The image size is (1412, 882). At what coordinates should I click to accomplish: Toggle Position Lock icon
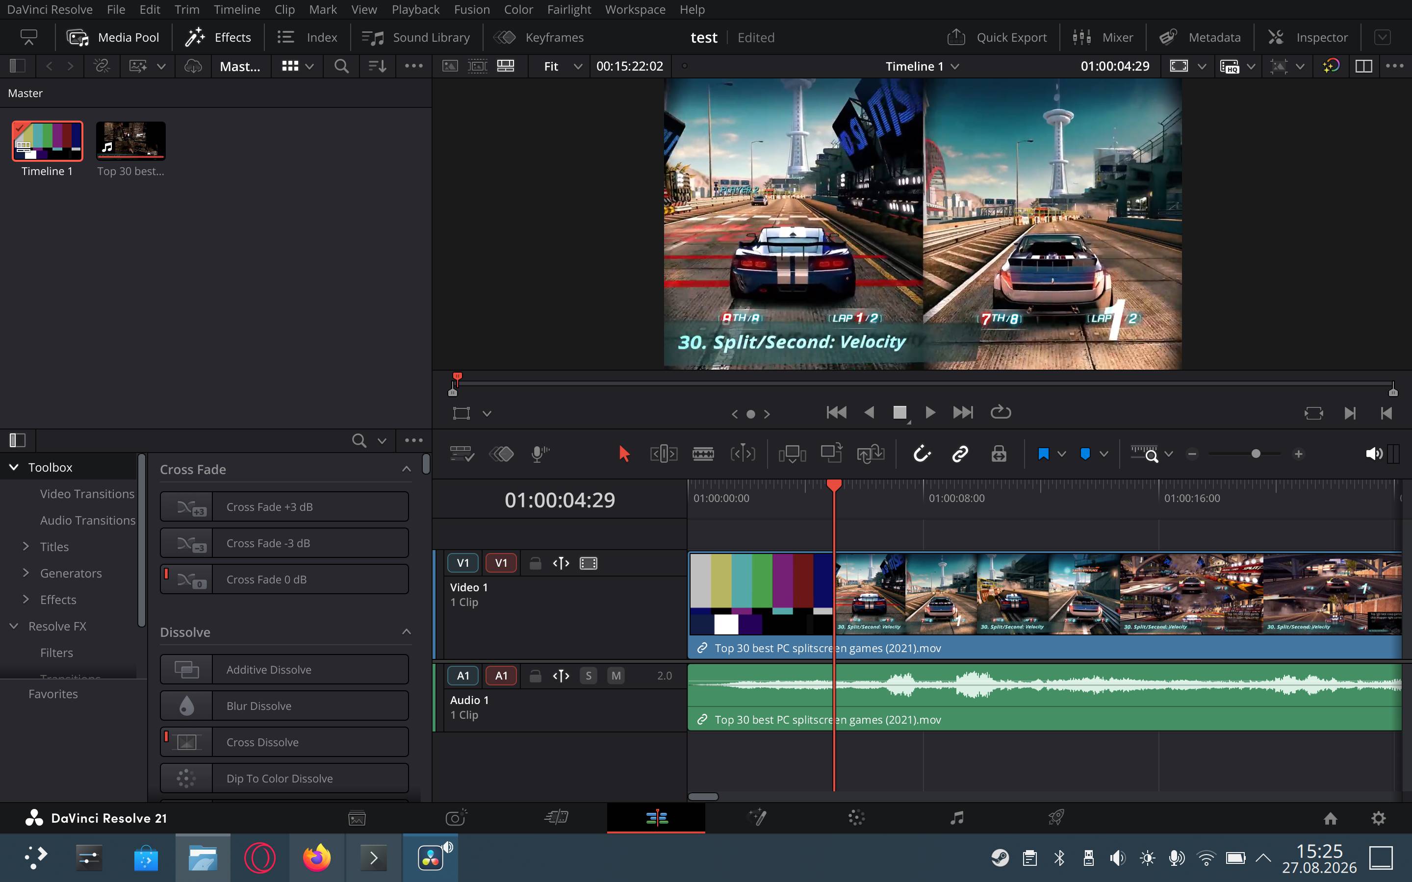[999, 454]
